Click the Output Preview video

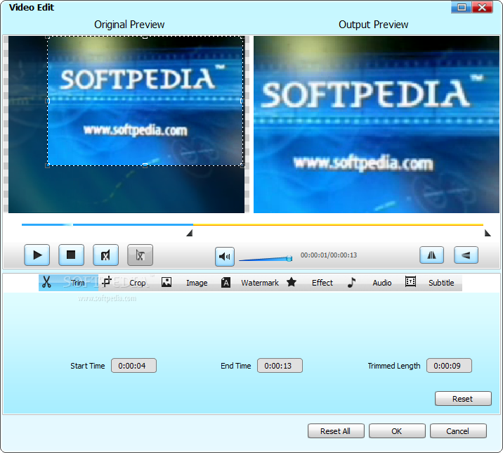tap(377, 125)
